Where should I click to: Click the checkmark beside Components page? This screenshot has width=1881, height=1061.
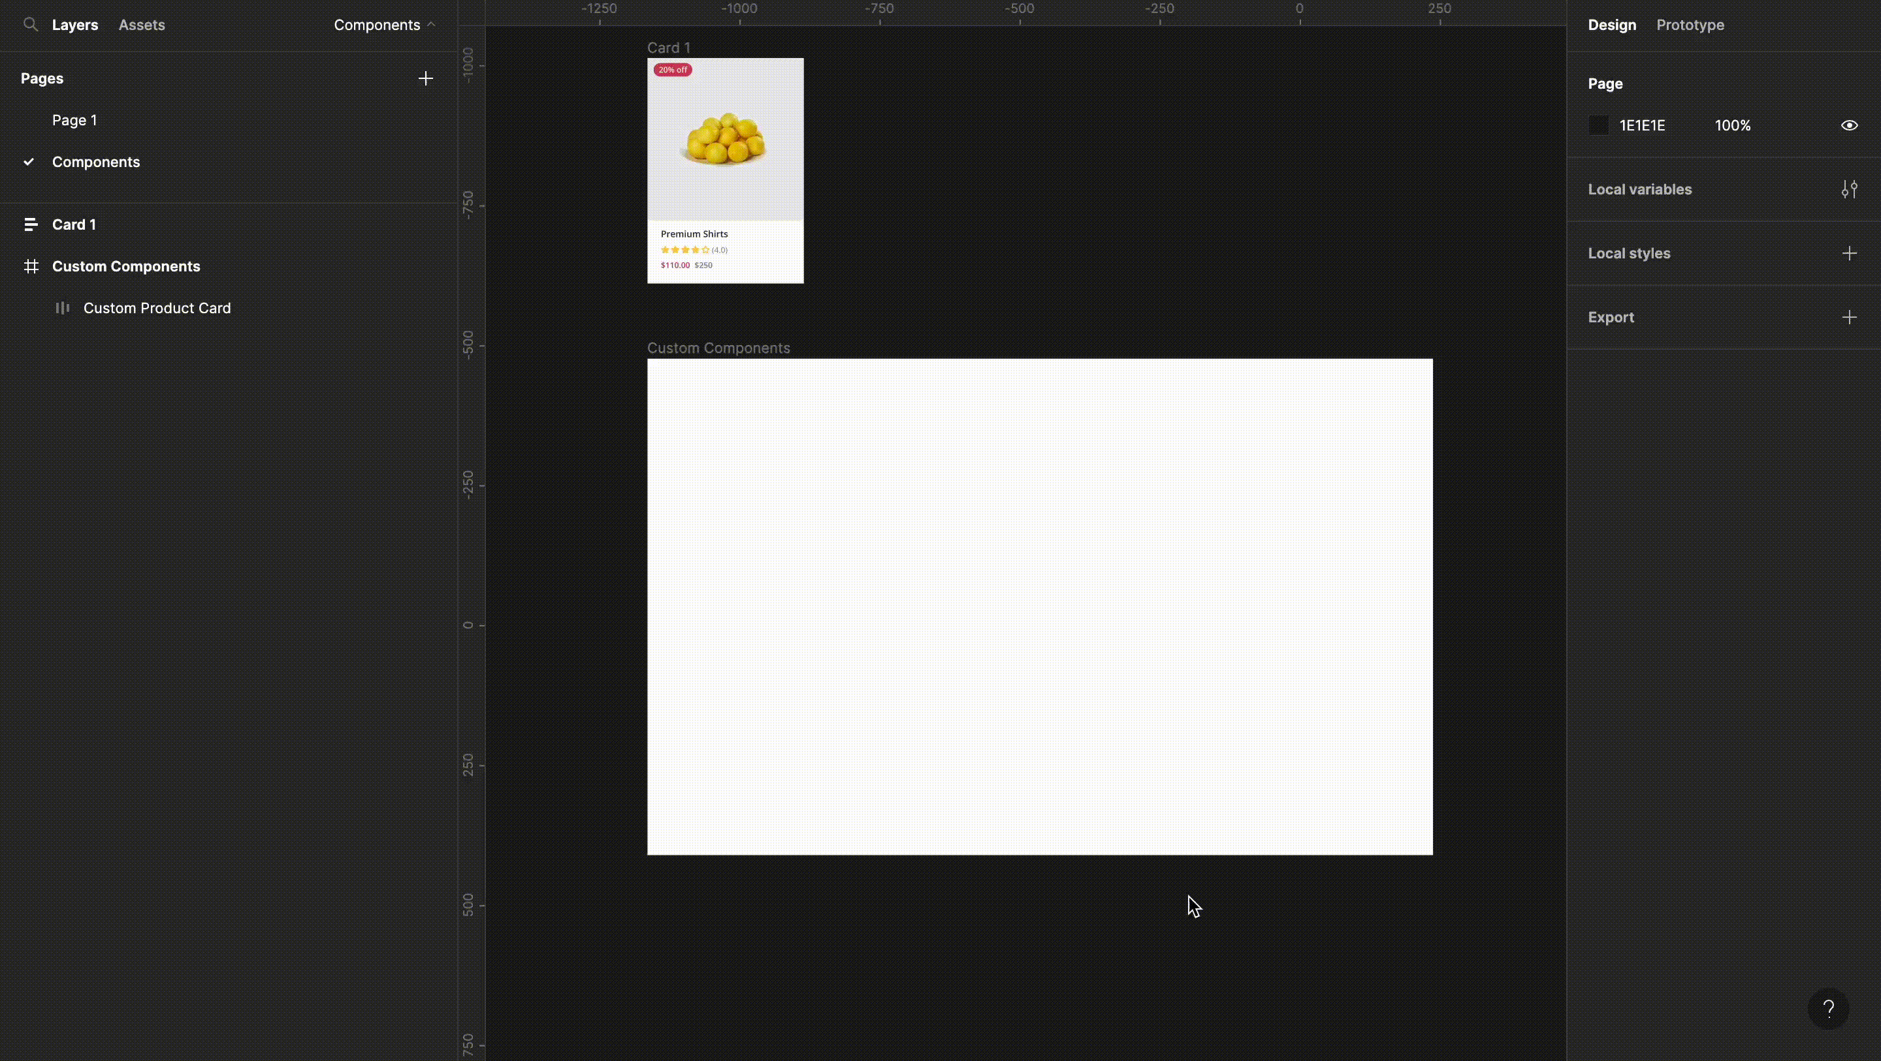[x=29, y=162]
